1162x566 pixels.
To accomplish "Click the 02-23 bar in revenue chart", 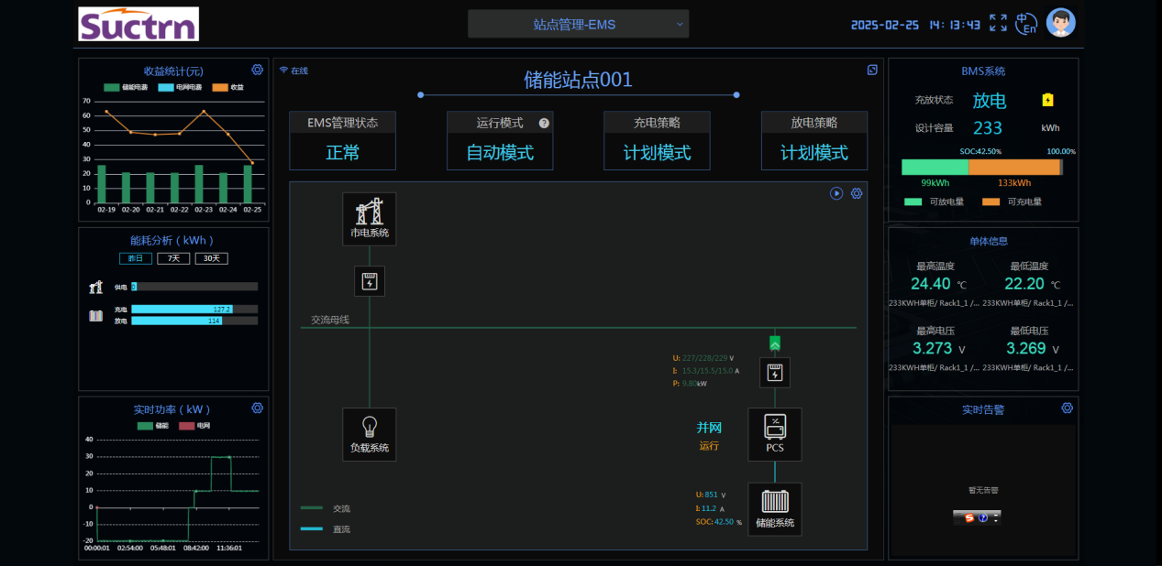I will pyautogui.click(x=199, y=184).
